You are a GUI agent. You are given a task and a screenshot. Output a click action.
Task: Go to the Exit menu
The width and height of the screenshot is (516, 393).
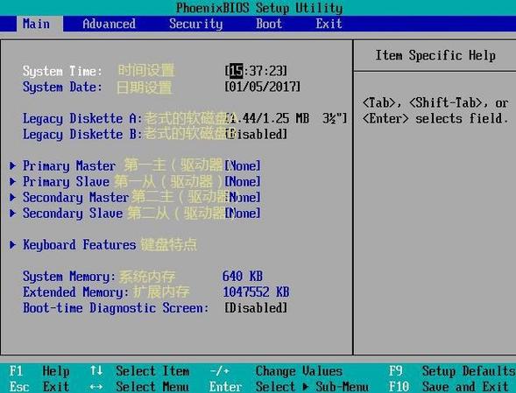[x=329, y=24]
